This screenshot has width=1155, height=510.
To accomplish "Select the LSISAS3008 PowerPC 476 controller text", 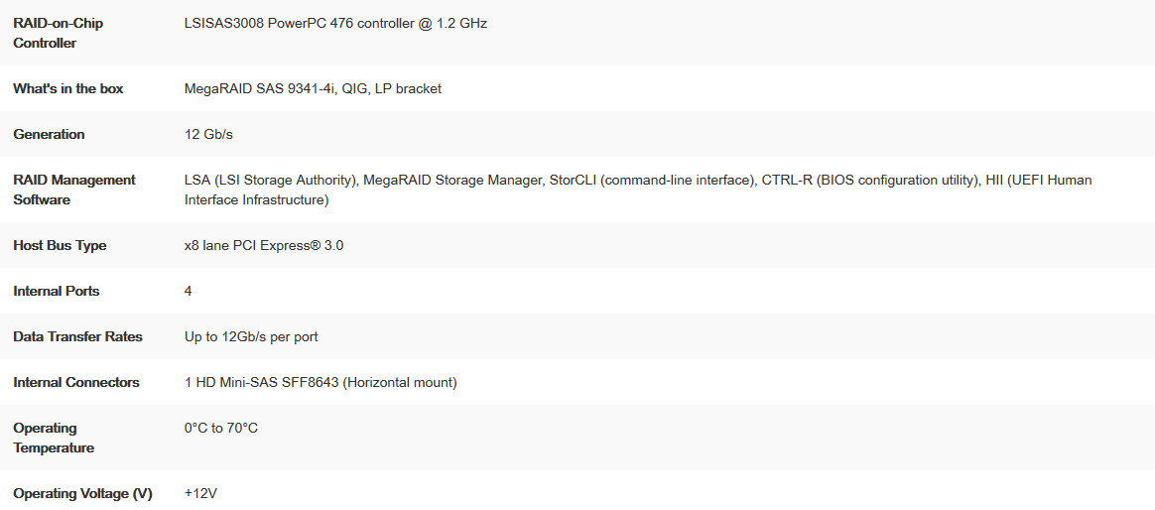I will [x=336, y=24].
